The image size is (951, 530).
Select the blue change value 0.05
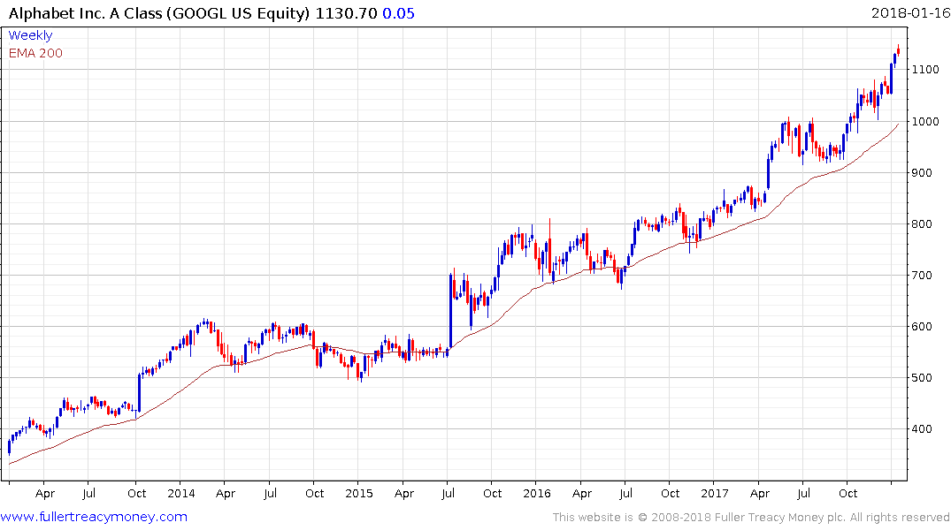pyautogui.click(x=398, y=13)
